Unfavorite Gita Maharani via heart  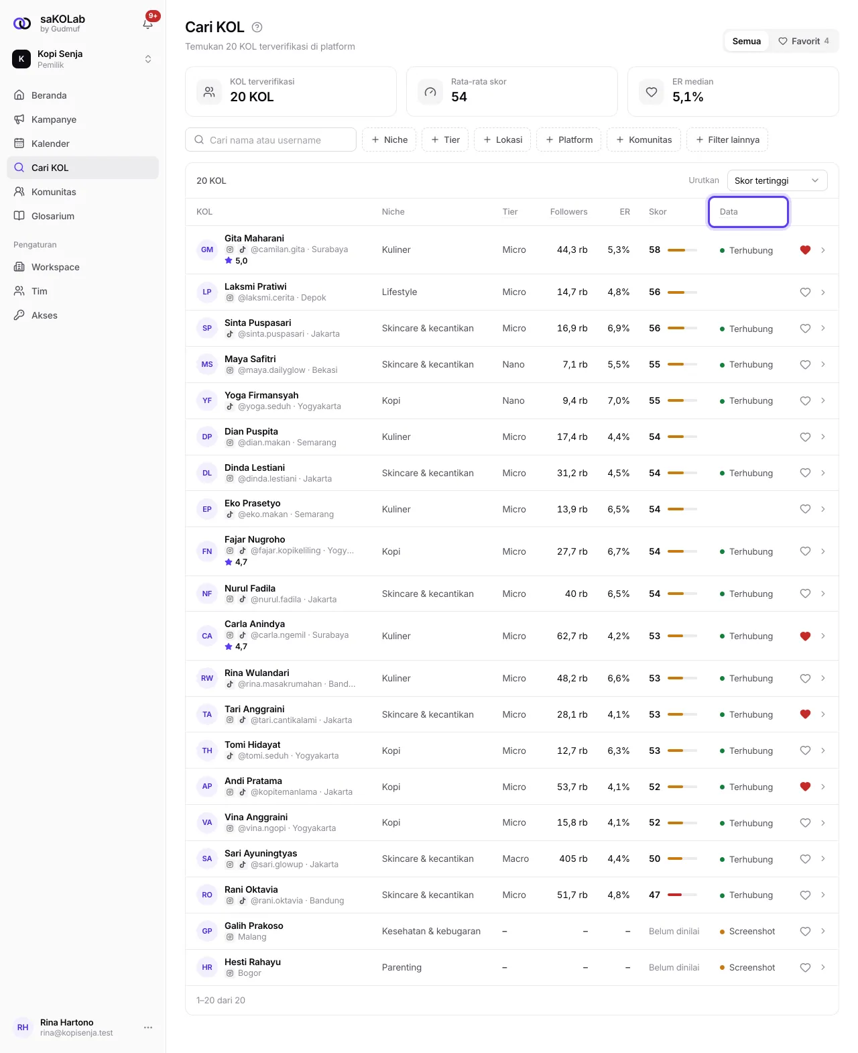805,250
